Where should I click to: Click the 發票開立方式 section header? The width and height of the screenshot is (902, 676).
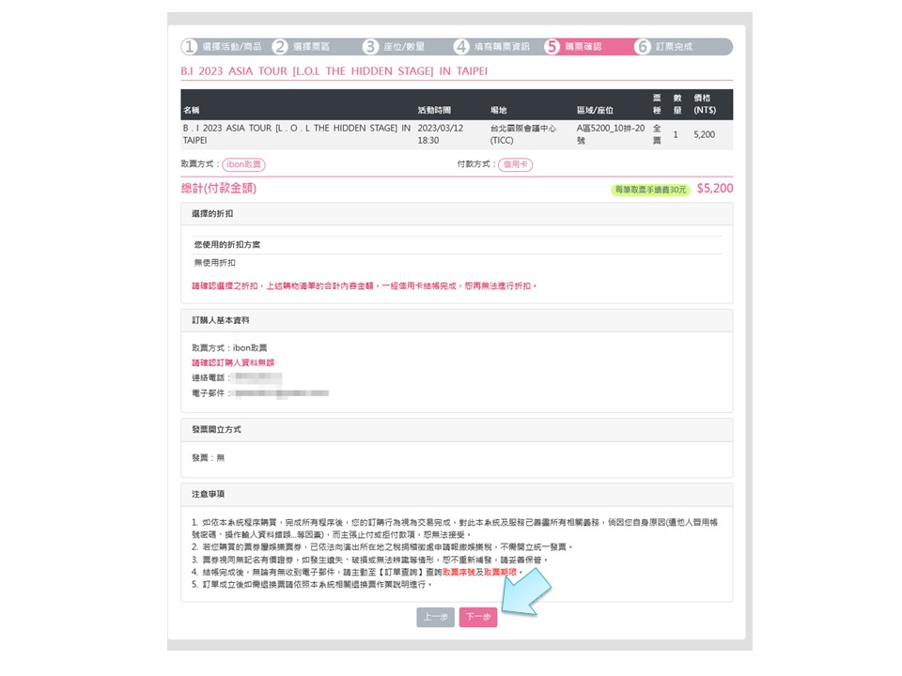(x=216, y=429)
